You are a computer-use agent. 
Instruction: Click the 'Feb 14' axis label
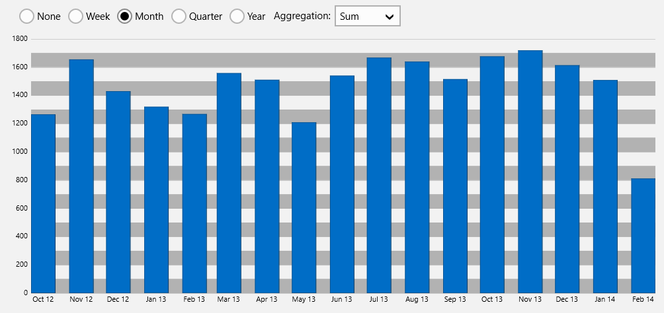tap(643, 300)
